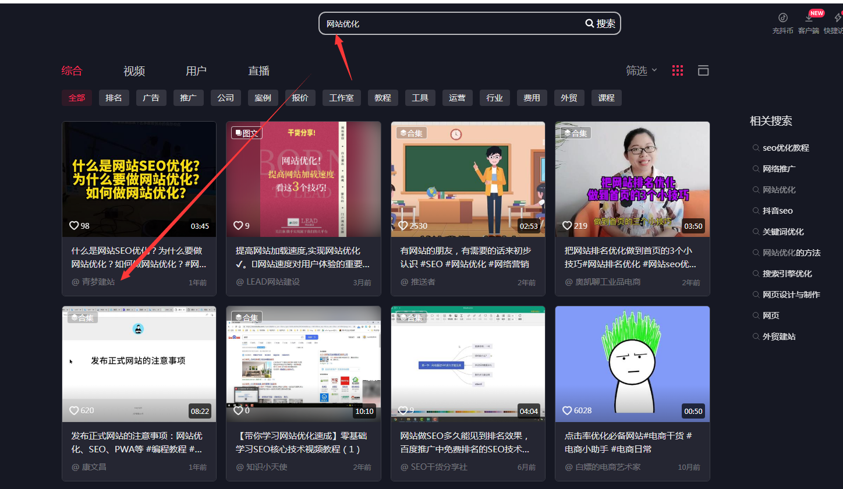The width and height of the screenshot is (843, 489).
Task: Click heart like icon showing 98
Action: tap(74, 225)
